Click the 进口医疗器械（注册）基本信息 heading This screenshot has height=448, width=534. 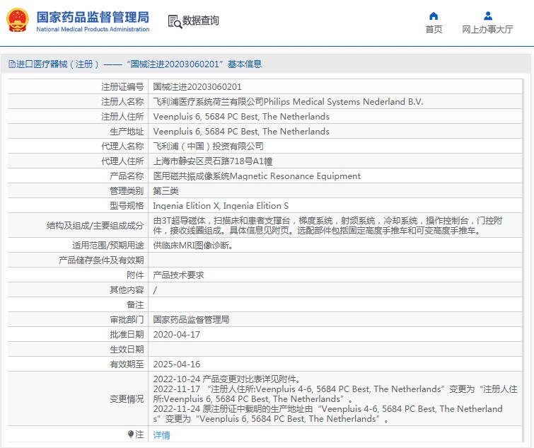click(x=135, y=64)
